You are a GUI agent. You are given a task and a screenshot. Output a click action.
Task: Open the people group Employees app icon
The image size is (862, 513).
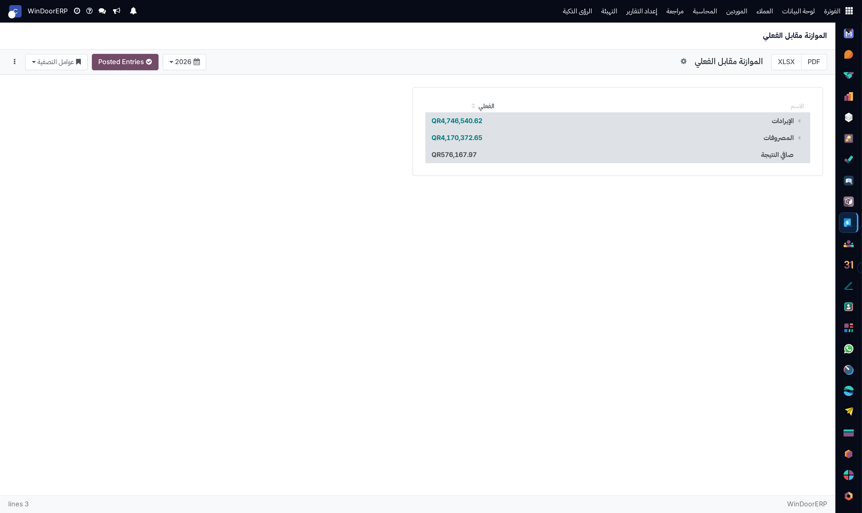[x=848, y=244]
